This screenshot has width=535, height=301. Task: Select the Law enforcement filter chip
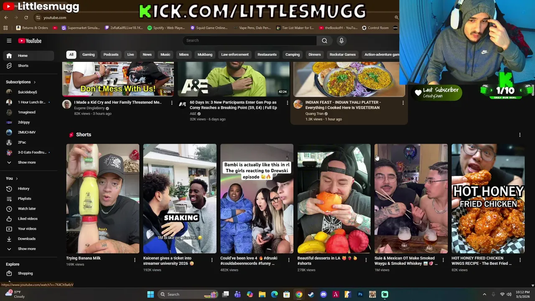click(x=235, y=54)
